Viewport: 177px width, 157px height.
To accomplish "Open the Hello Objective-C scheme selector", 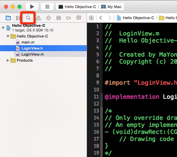I will (77, 7).
